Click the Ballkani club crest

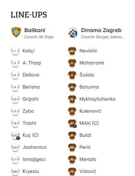16,32
